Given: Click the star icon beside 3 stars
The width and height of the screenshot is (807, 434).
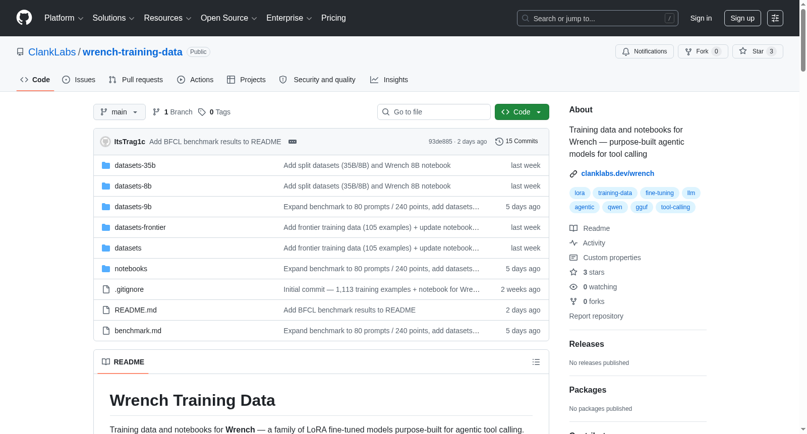Looking at the screenshot, I should tap(573, 272).
